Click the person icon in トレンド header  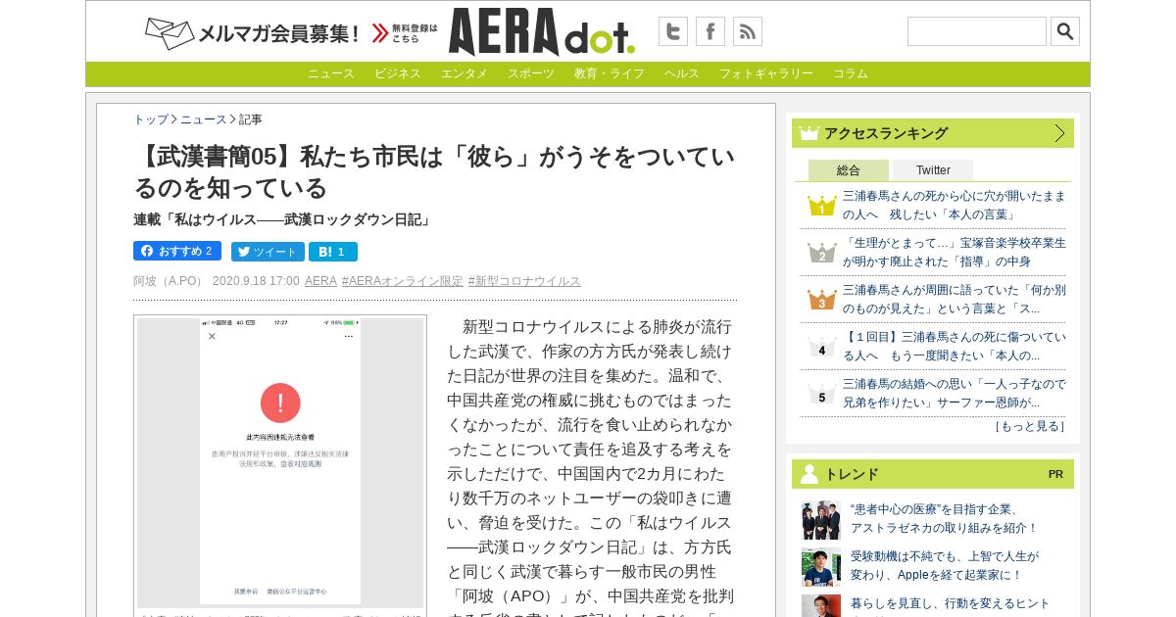tap(808, 474)
